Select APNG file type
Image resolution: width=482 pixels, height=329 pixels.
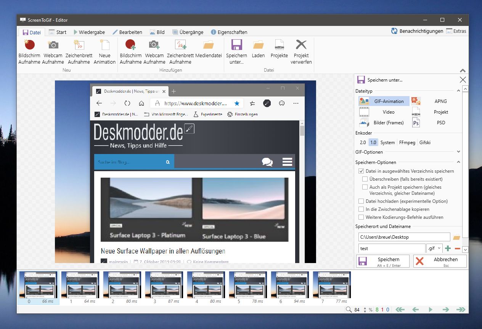coord(435,101)
